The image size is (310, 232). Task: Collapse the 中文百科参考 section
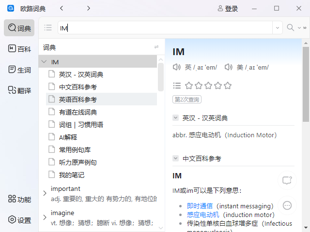[x=175, y=158]
